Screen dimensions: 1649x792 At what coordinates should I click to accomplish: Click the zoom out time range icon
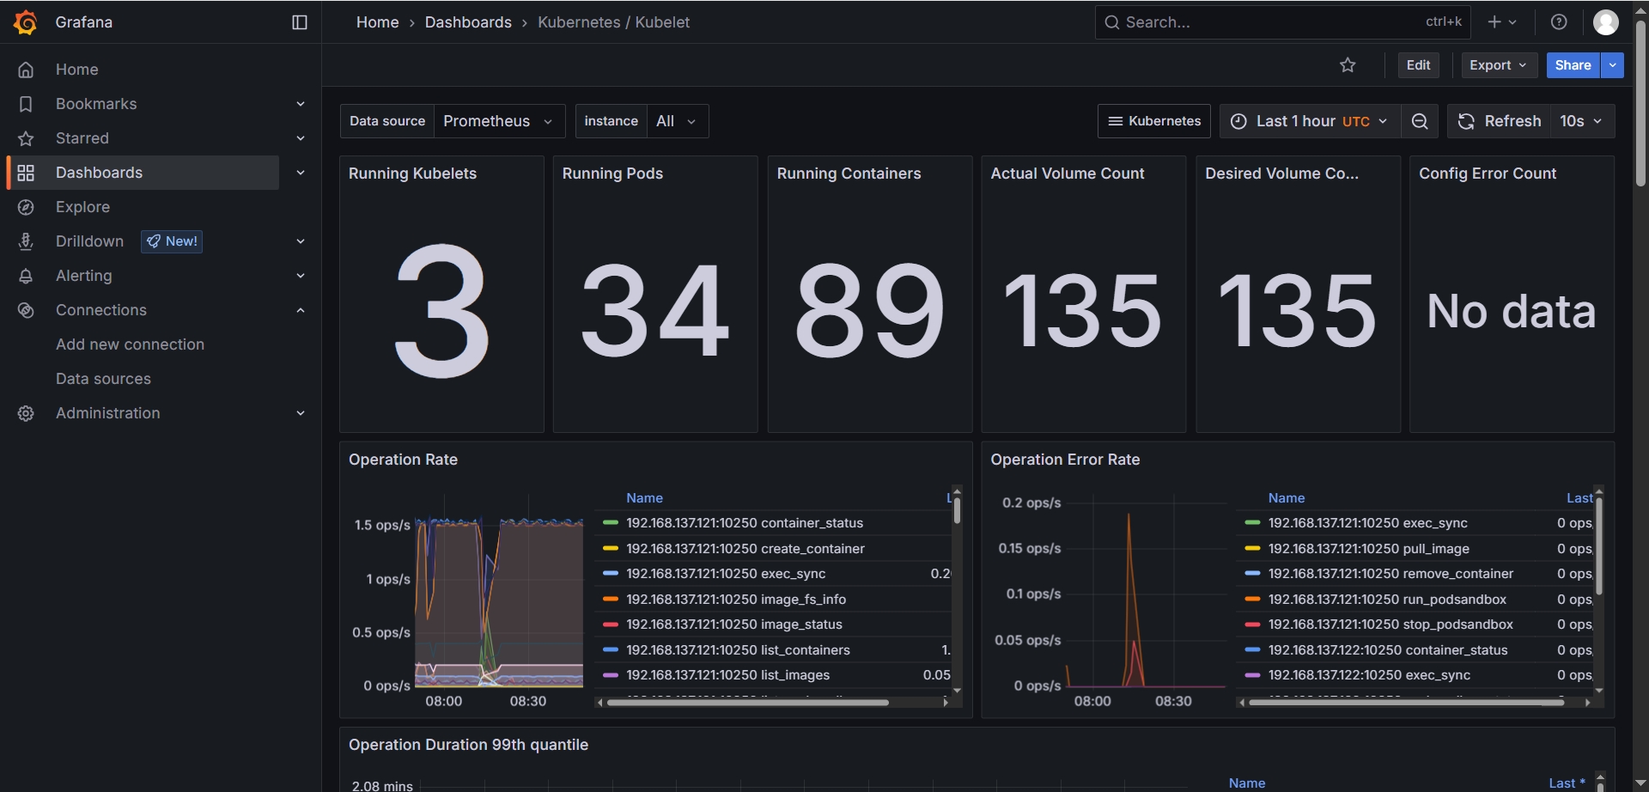pos(1420,121)
